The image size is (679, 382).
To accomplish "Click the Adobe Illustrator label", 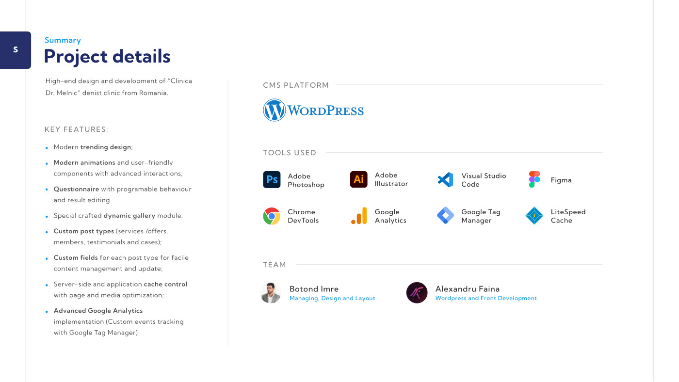I will [x=391, y=179].
